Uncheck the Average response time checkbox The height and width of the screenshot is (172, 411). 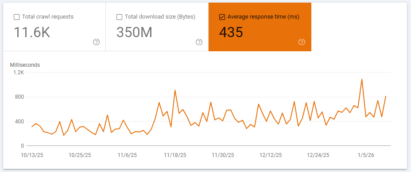(x=222, y=17)
